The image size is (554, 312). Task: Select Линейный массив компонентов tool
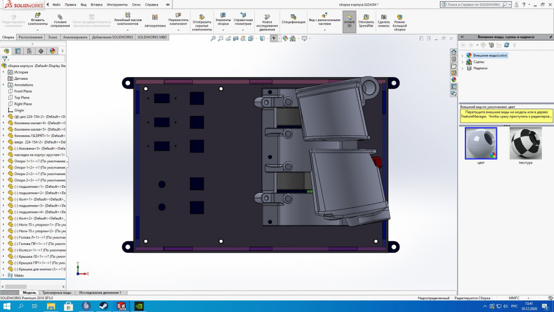127,18
